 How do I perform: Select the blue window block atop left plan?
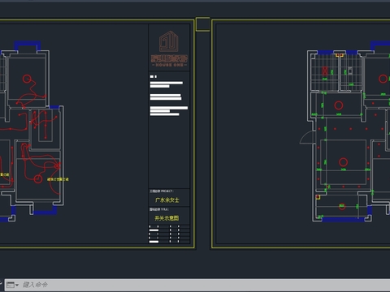click(28, 45)
